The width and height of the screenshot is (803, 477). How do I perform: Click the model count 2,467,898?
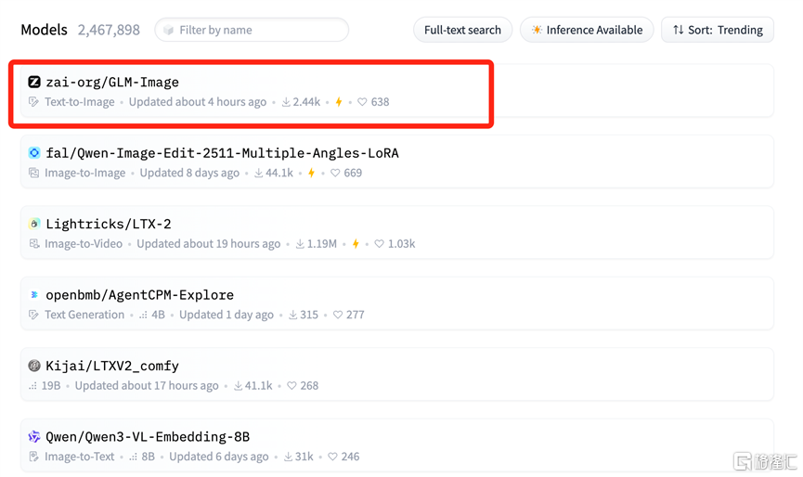109,31
